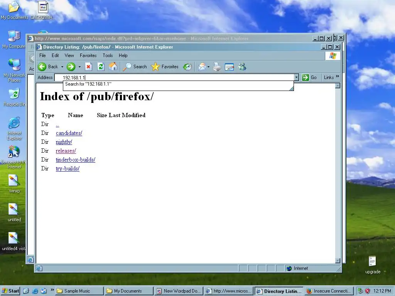
Task: Open CAG5QB8H file on desktop
Action: tap(43, 10)
